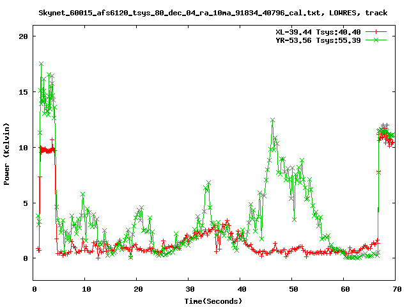This screenshot has width=409, height=307.
Task: Click the red plateau at 10 Kelvin near start
Action: point(47,150)
